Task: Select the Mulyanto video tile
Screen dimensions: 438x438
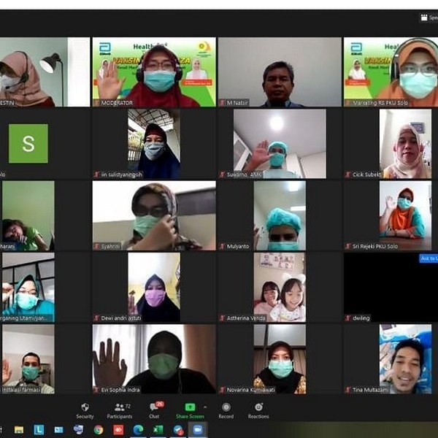Action: coord(280,216)
